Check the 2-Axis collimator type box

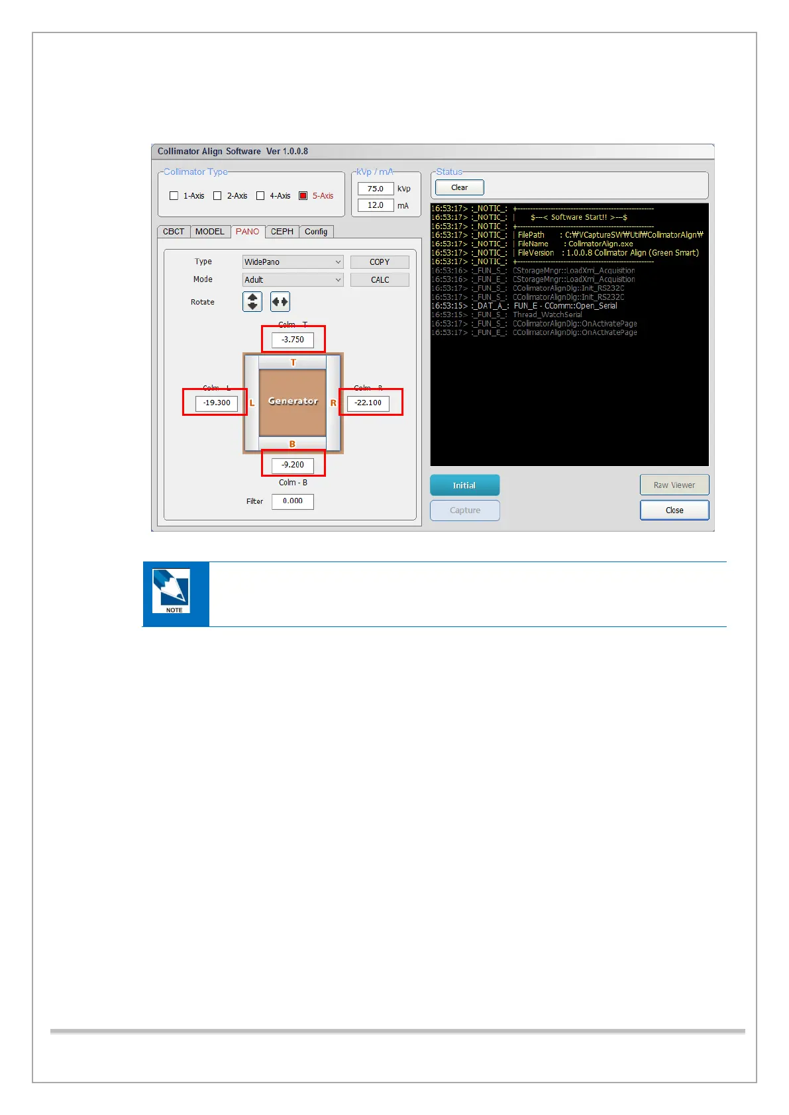tap(217, 196)
